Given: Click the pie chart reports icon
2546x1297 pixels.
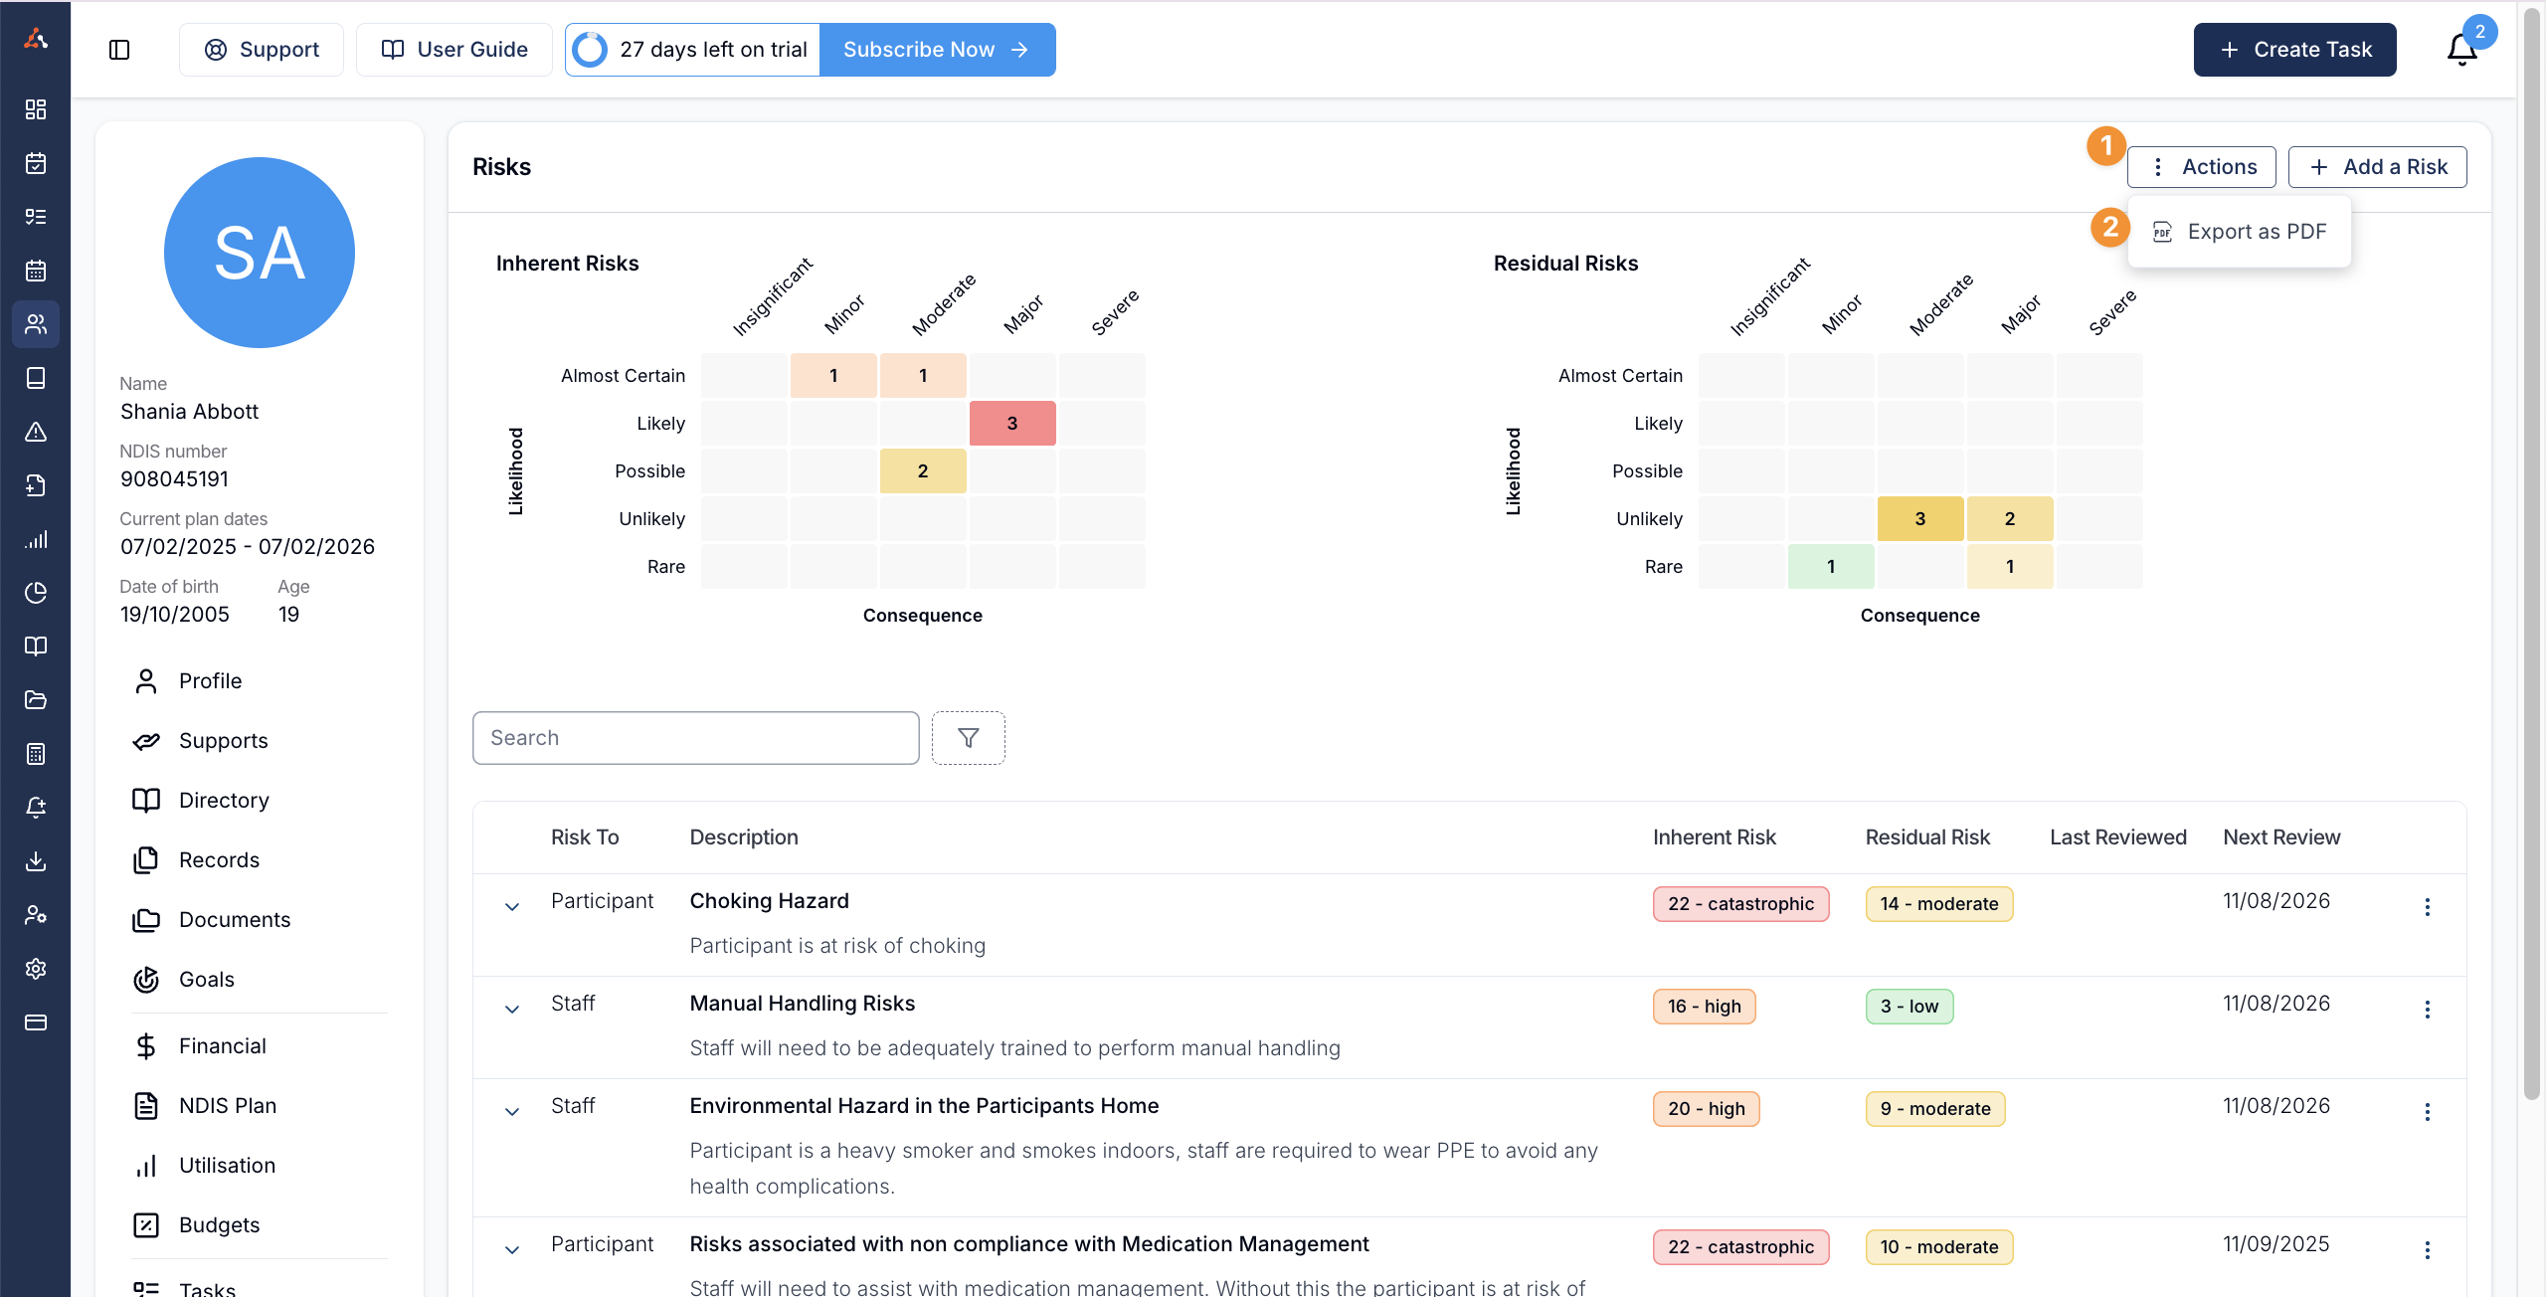Looking at the screenshot, I should (36, 593).
